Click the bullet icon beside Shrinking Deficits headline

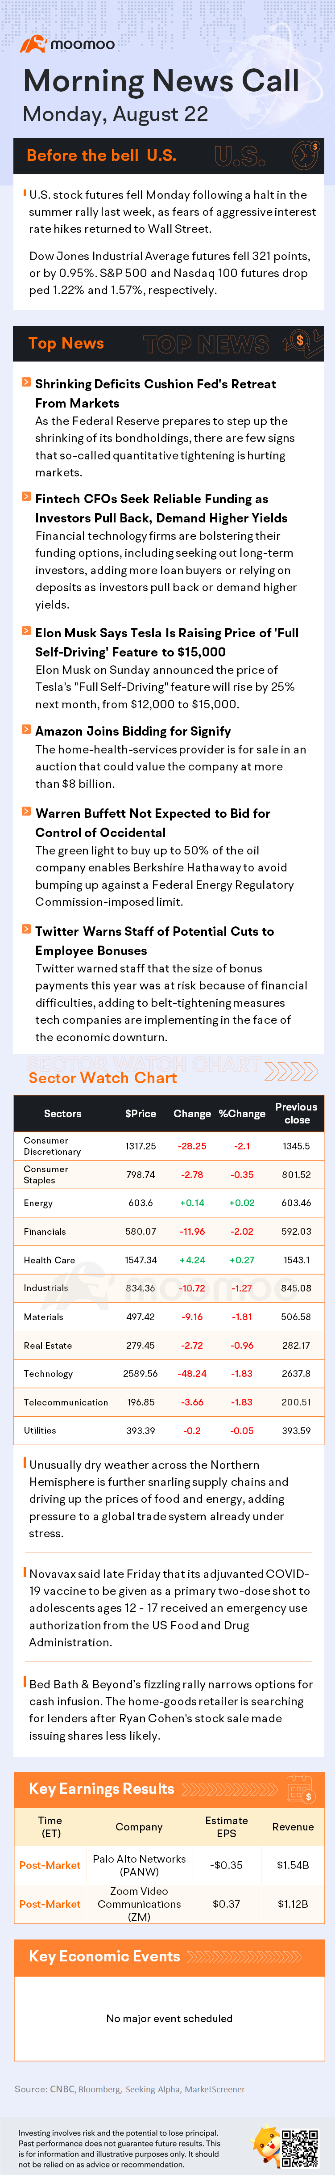[x=27, y=383]
